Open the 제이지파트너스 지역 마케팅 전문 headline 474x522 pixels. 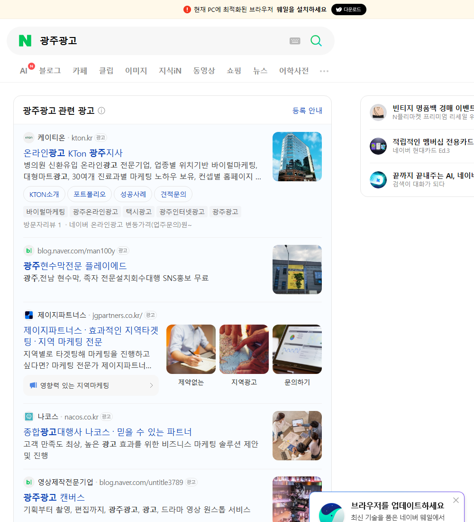point(91,336)
